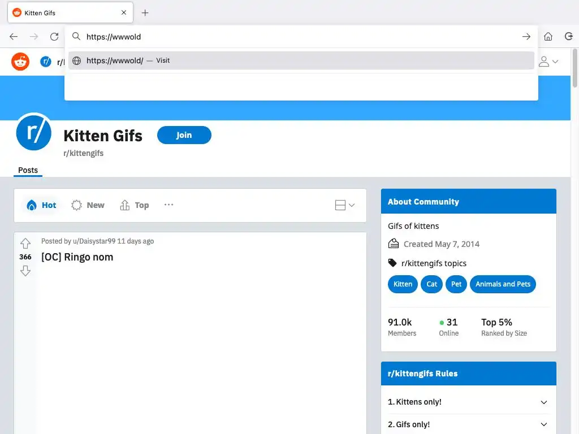Sort posts by Top

click(135, 205)
